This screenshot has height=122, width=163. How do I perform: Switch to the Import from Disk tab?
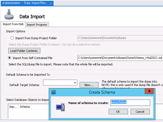tap(13, 24)
